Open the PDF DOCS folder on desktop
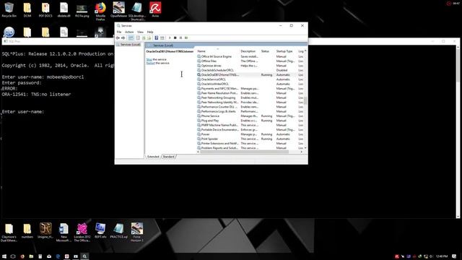The width and height of the screenshot is (462, 260). point(45,9)
